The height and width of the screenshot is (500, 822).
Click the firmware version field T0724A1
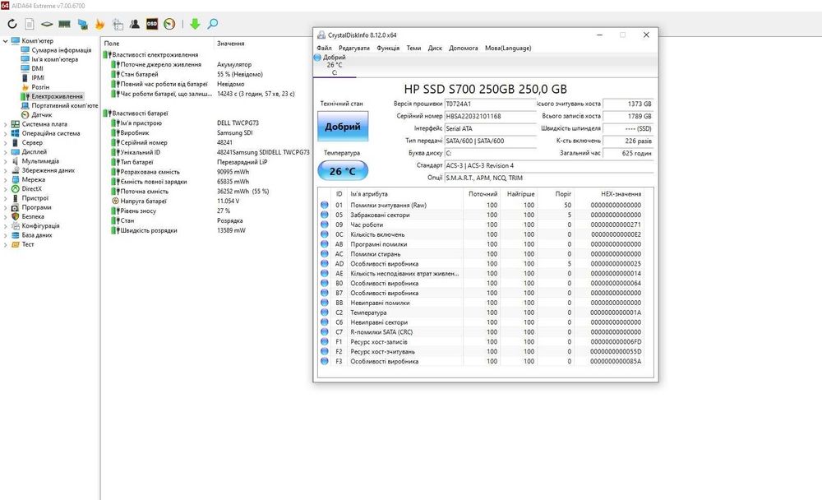[490, 104]
